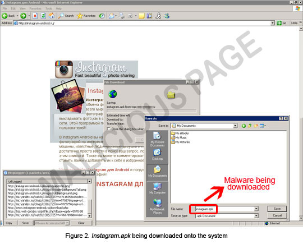This screenshot has width=303, height=244.
Task: Click the Help question mark in Save As
Action: 281,118
